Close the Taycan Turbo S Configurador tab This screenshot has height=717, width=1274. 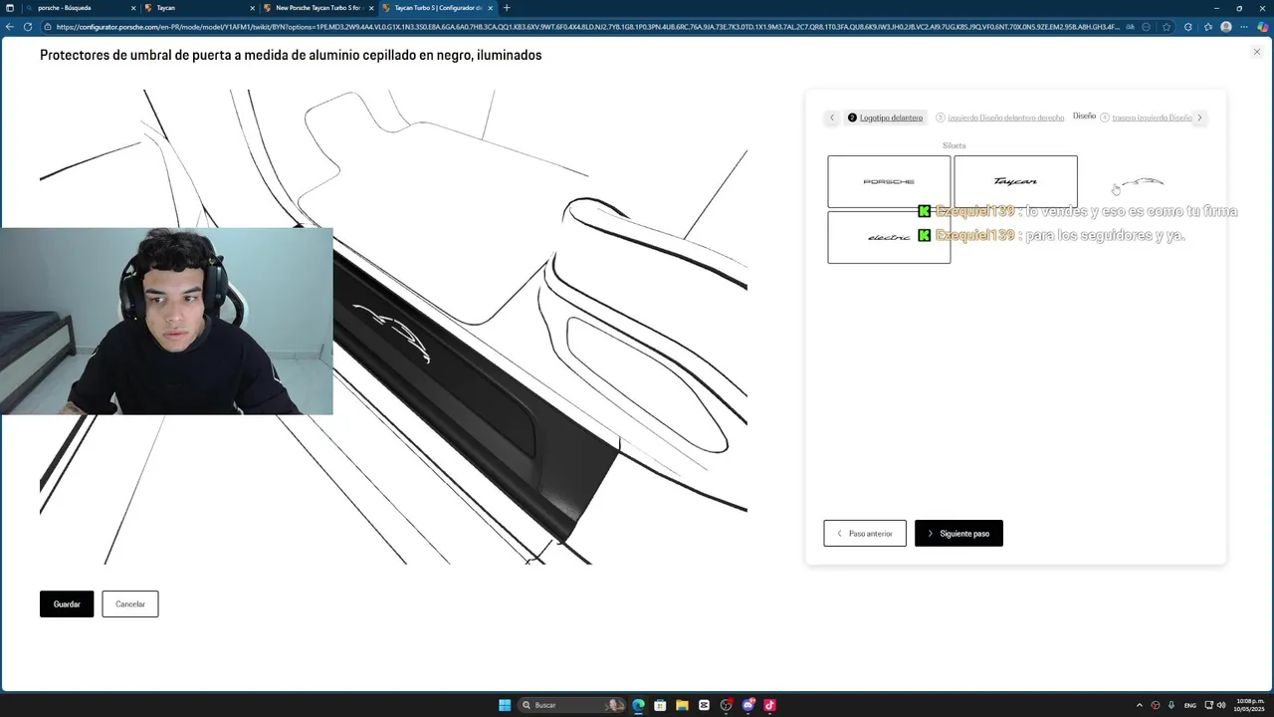tap(491, 8)
